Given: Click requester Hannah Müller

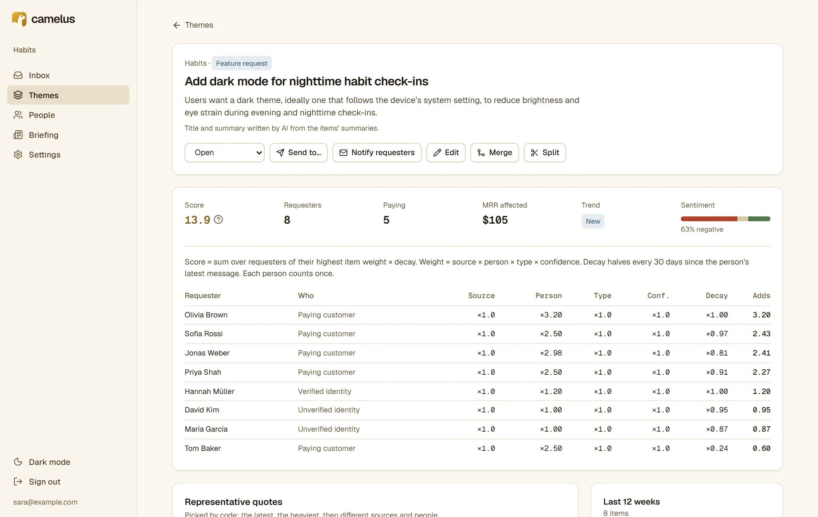Looking at the screenshot, I should (x=210, y=392).
